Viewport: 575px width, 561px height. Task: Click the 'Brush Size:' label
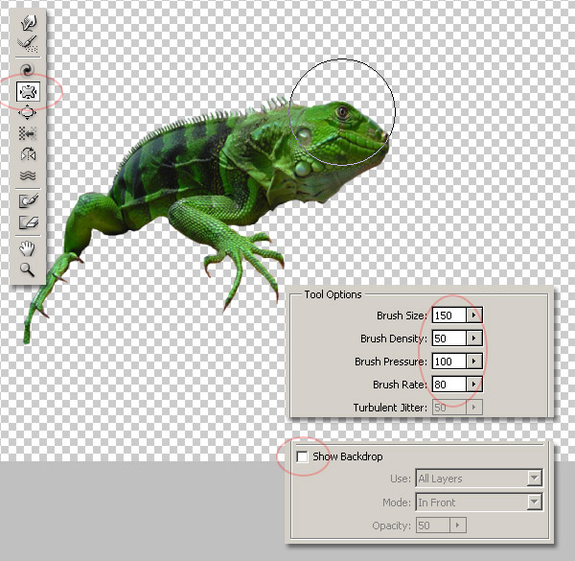(x=402, y=316)
